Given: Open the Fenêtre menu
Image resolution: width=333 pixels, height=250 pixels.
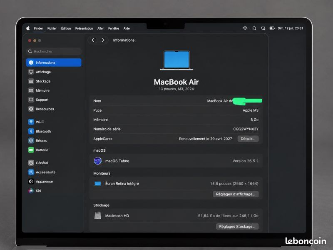Looking at the screenshot, I should pos(114,28).
